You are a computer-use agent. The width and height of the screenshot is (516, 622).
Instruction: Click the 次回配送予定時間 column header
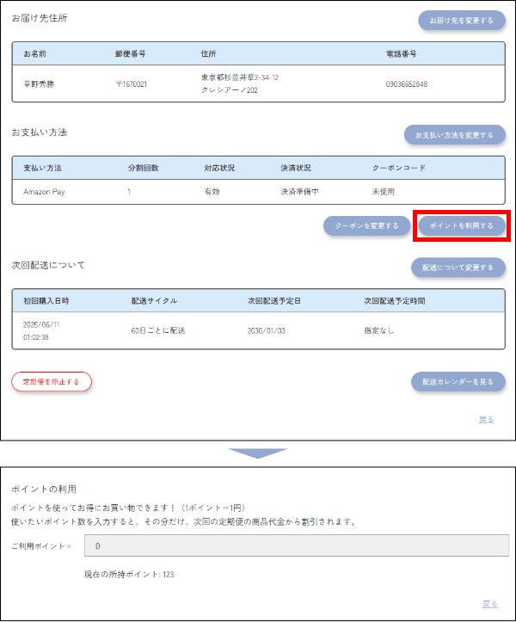(394, 301)
